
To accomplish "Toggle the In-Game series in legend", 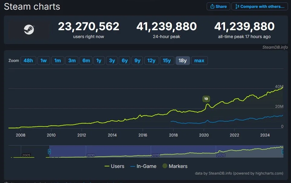I will coord(143,166).
